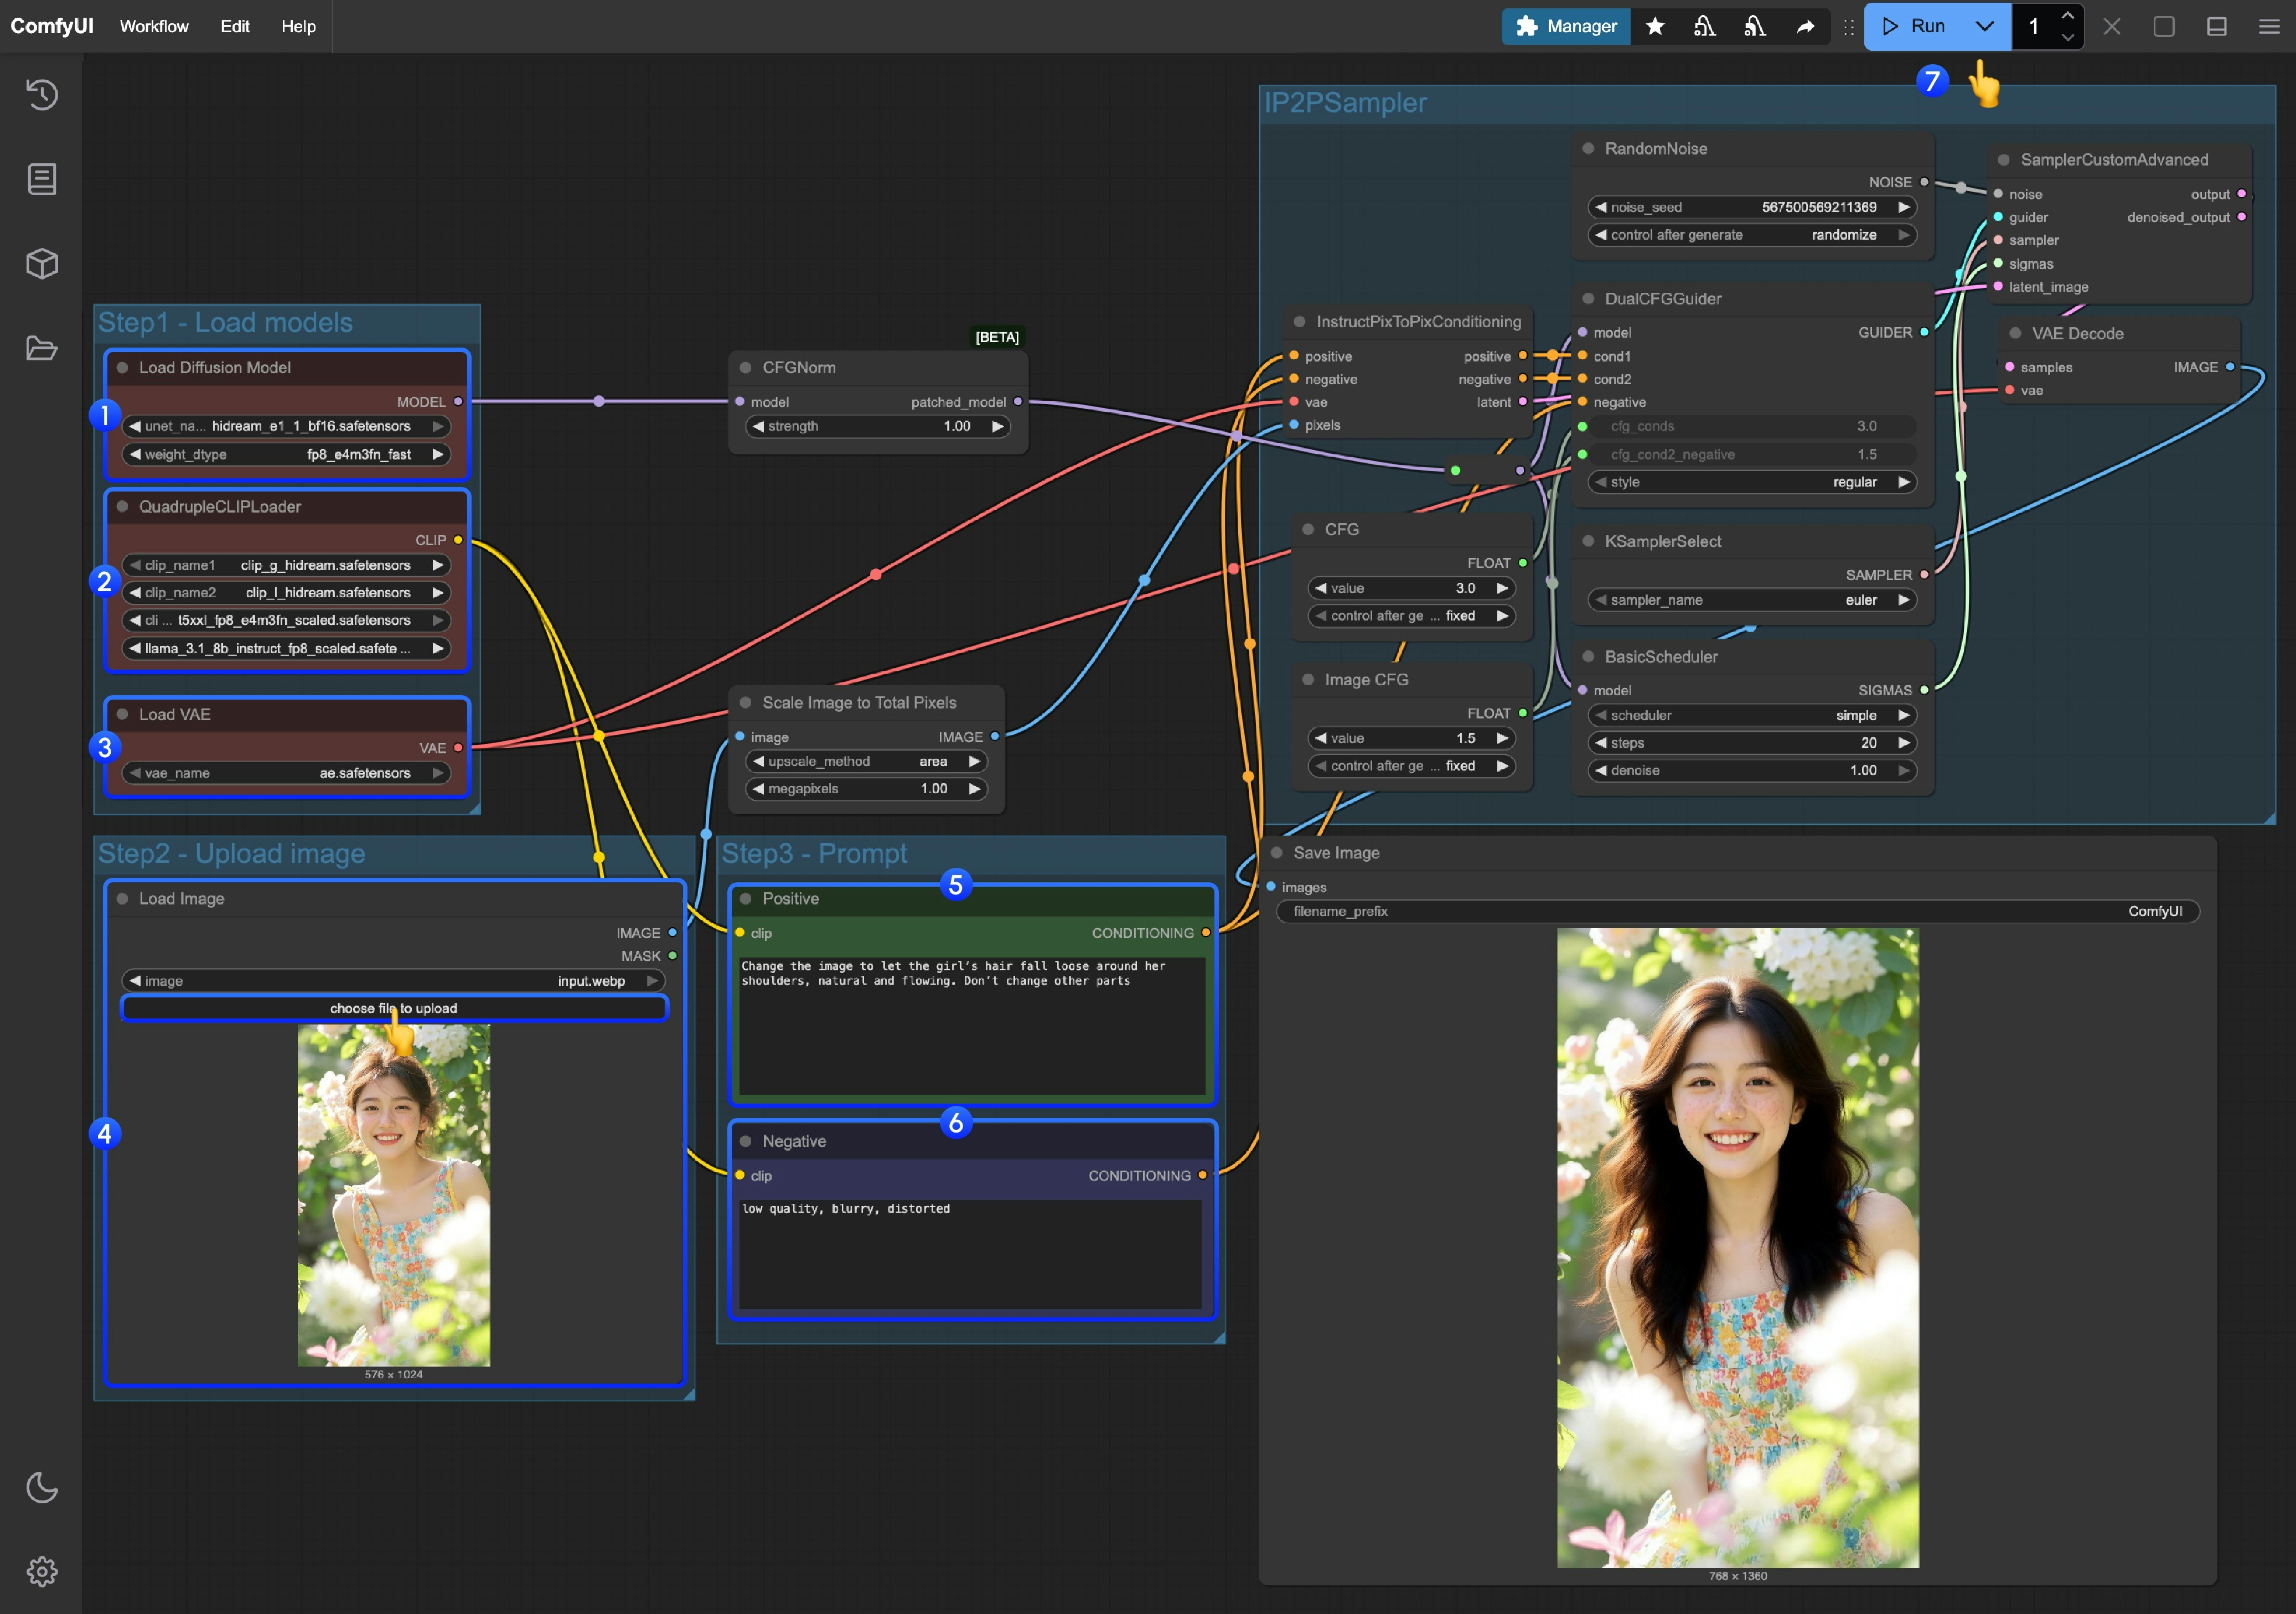
Task: Open the workflow history panel in sidebar
Action: [42, 95]
